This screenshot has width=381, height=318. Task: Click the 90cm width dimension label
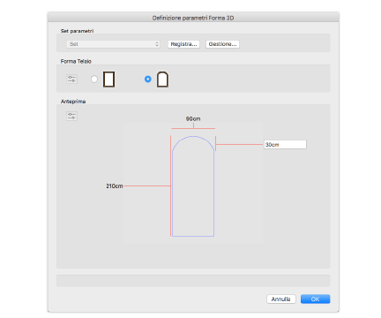(193, 119)
